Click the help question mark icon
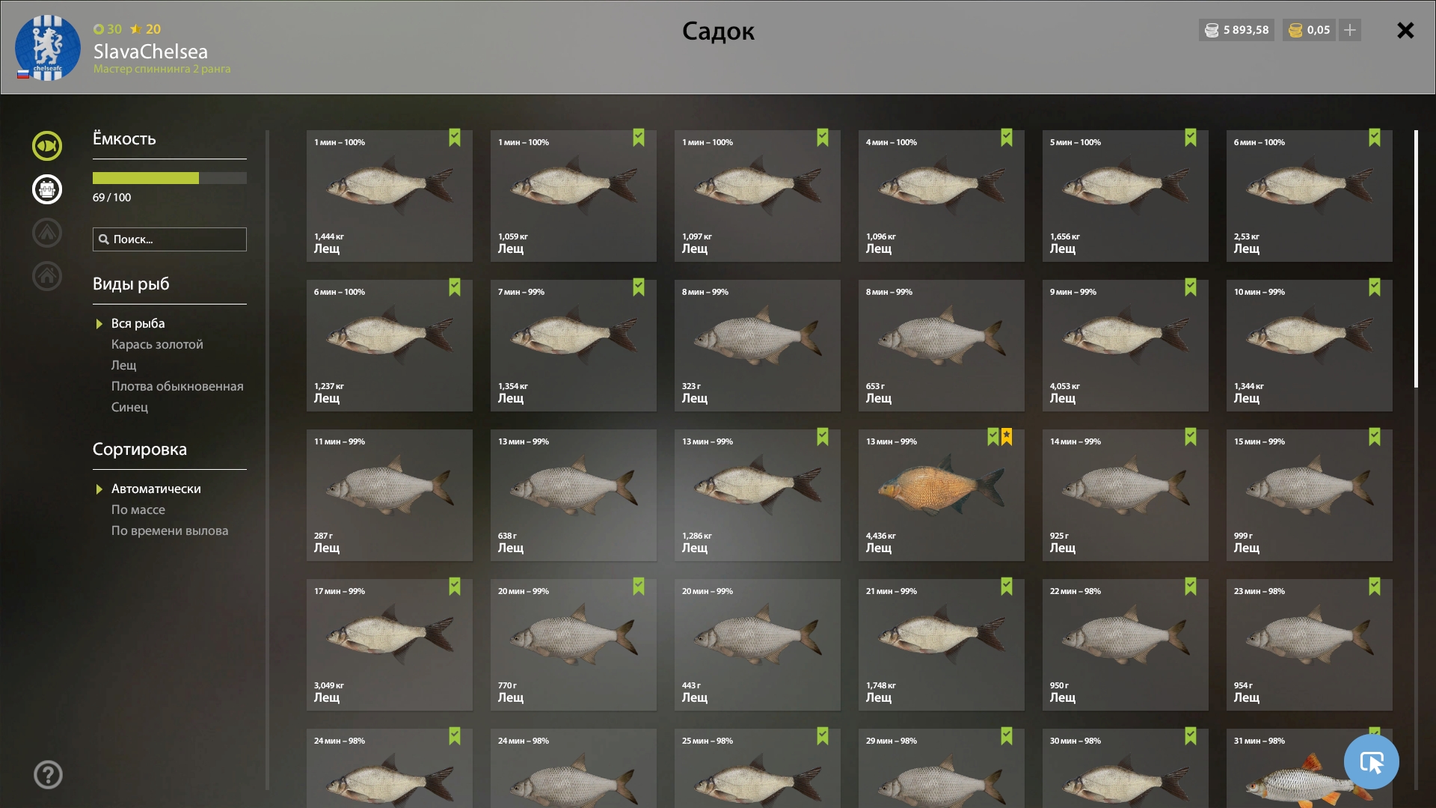 pyautogui.click(x=48, y=775)
